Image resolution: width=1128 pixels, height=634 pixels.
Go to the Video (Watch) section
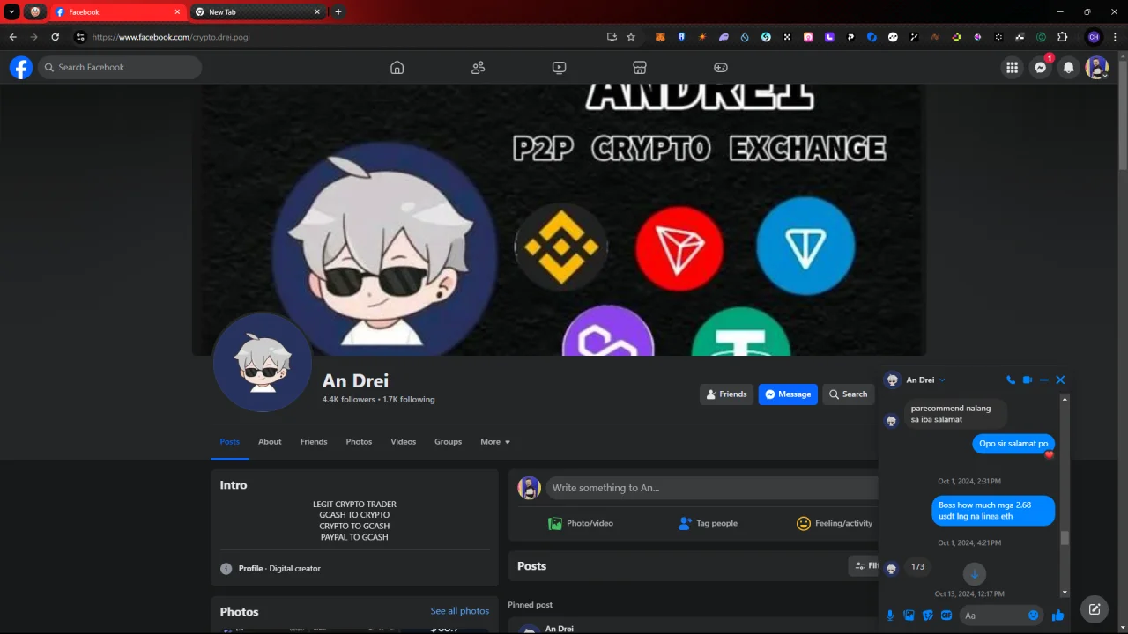[560, 68]
